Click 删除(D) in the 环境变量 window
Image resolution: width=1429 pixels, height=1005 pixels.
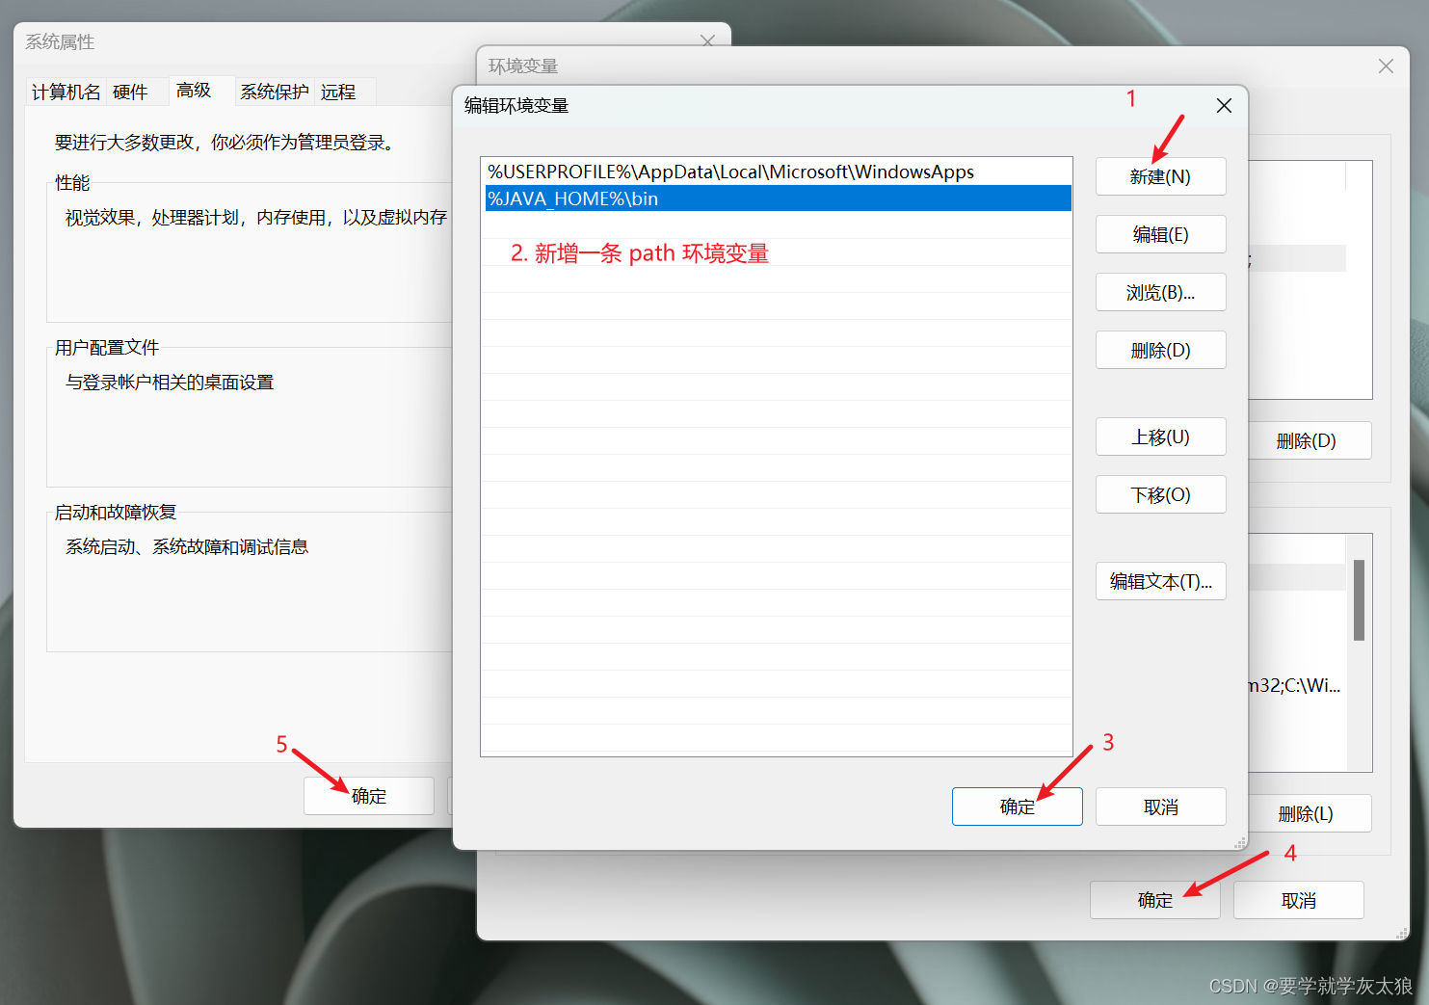pos(1309,440)
